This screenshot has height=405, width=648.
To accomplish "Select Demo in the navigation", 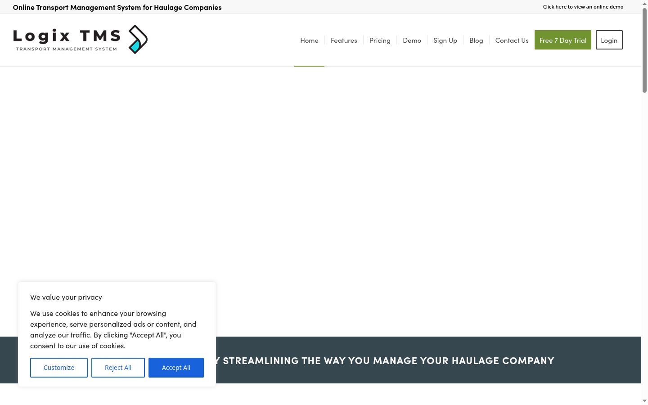I will pos(412,40).
